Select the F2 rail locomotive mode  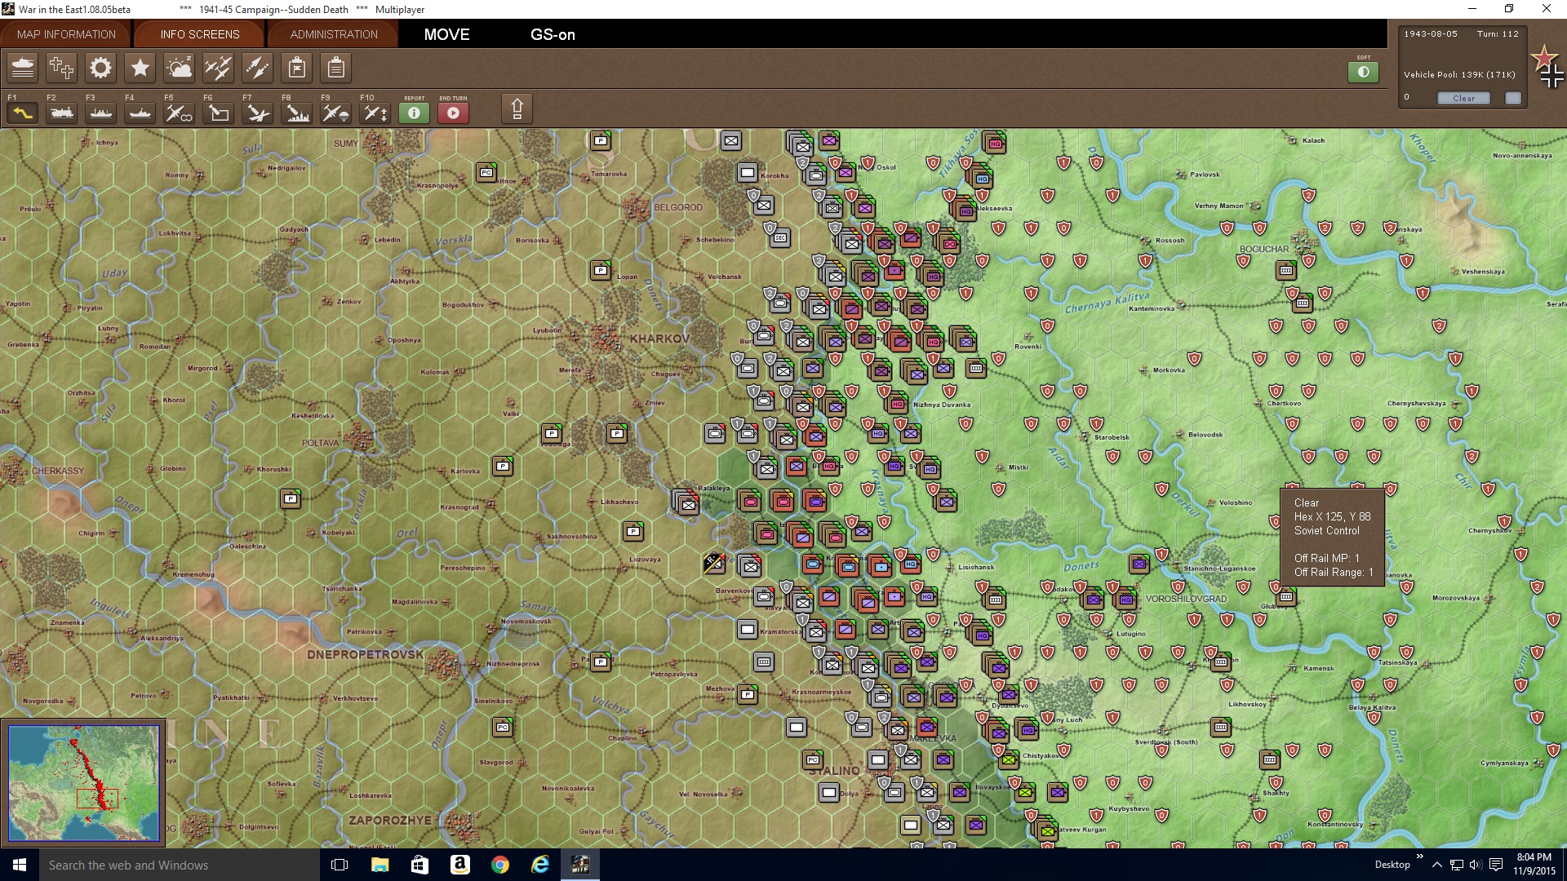point(62,113)
